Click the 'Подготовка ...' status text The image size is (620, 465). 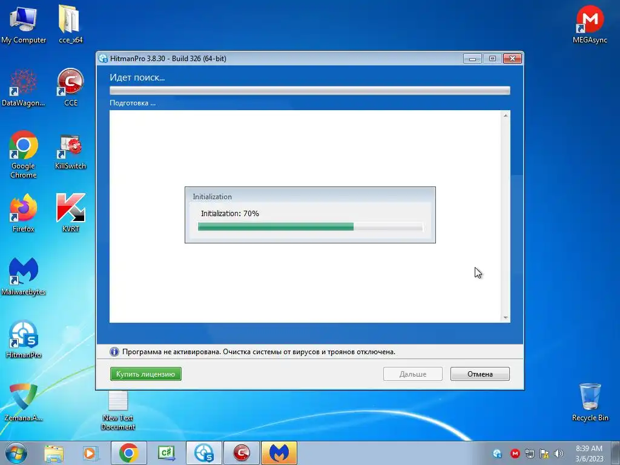133,103
